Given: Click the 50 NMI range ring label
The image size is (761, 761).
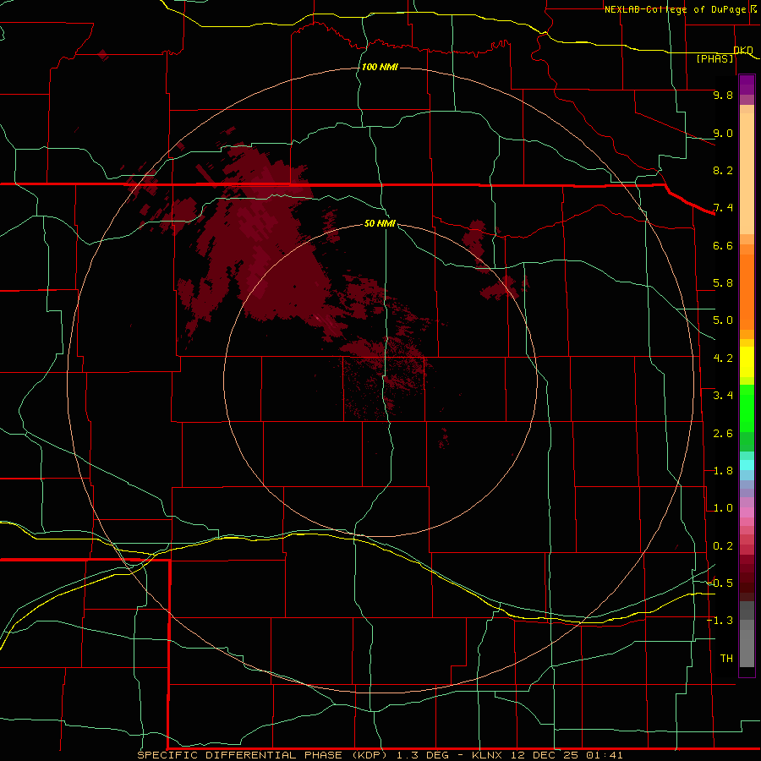Looking at the screenshot, I should pos(380,224).
